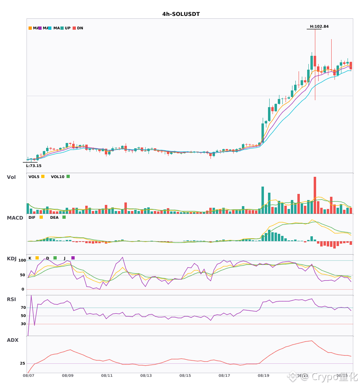The width and height of the screenshot is (361, 387).
Task: Click the ADX axis value 25
Action: point(22,363)
